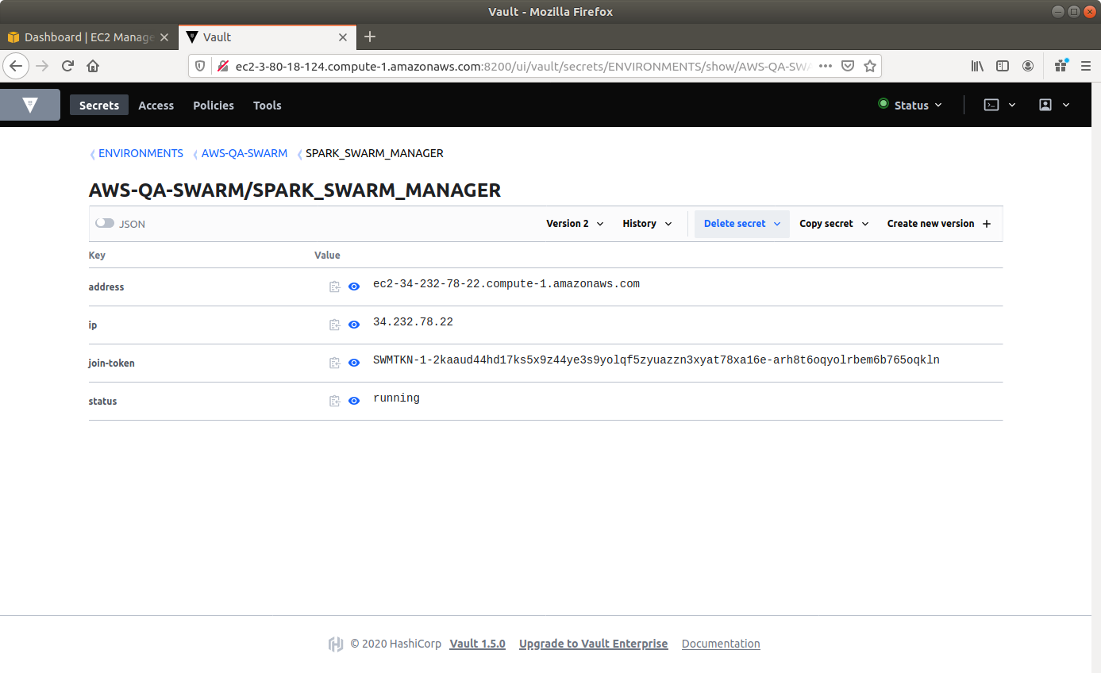Viewport: 1101px width, 673px height.
Task: Open the Delete secret dropdown
Action: pos(742,224)
